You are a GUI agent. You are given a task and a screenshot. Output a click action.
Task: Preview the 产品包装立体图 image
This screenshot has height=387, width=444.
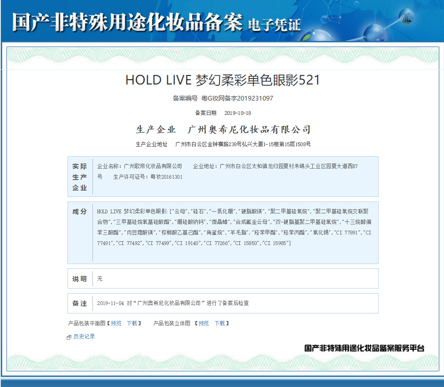(203, 323)
